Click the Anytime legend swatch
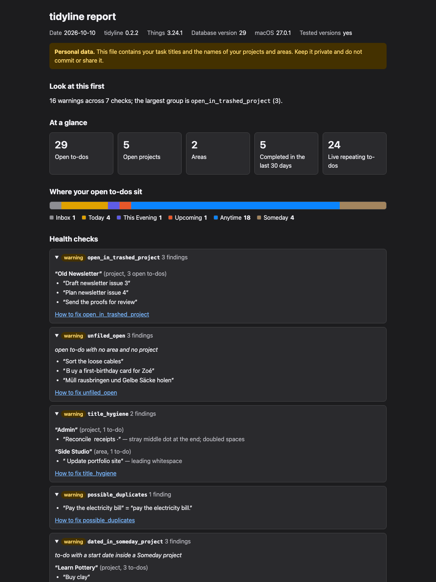The height and width of the screenshot is (582, 436). (216, 218)
